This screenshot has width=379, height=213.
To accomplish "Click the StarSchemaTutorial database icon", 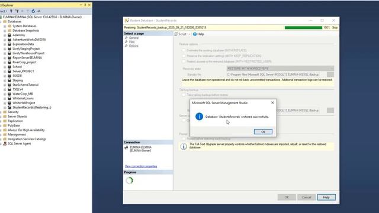I will (9, 85).
